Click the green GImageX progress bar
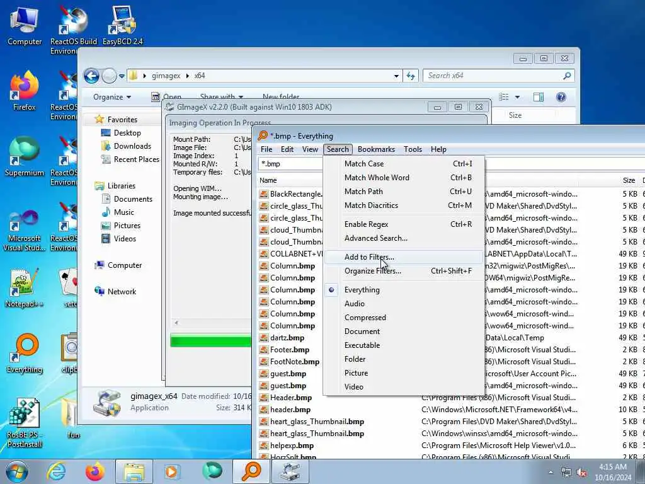The height and width of the screenshot is (484, 645). click(x=210, y=341)
